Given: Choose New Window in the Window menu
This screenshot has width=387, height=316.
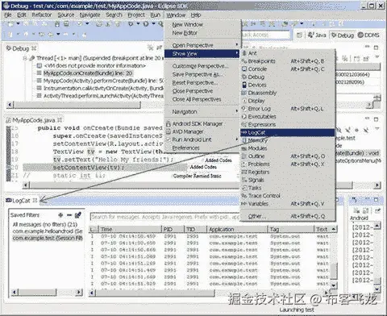Looking at the screenshot, I should 202,24.
